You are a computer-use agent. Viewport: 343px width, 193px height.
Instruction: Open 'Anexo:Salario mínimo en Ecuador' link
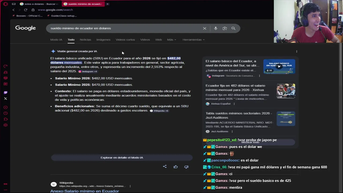pos(85,191)
